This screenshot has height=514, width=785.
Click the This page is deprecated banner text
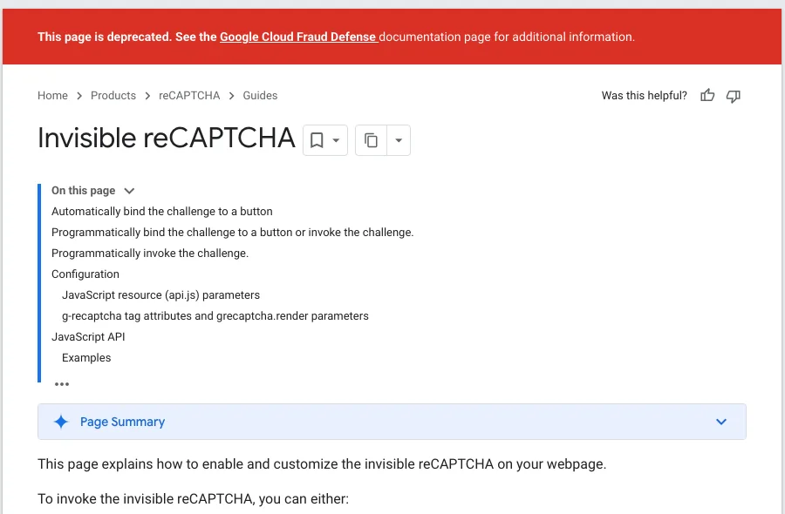[336, 37]
